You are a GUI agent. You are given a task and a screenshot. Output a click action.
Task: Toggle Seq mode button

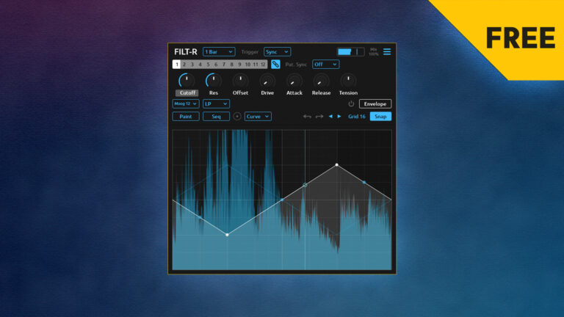click(216, 117)
